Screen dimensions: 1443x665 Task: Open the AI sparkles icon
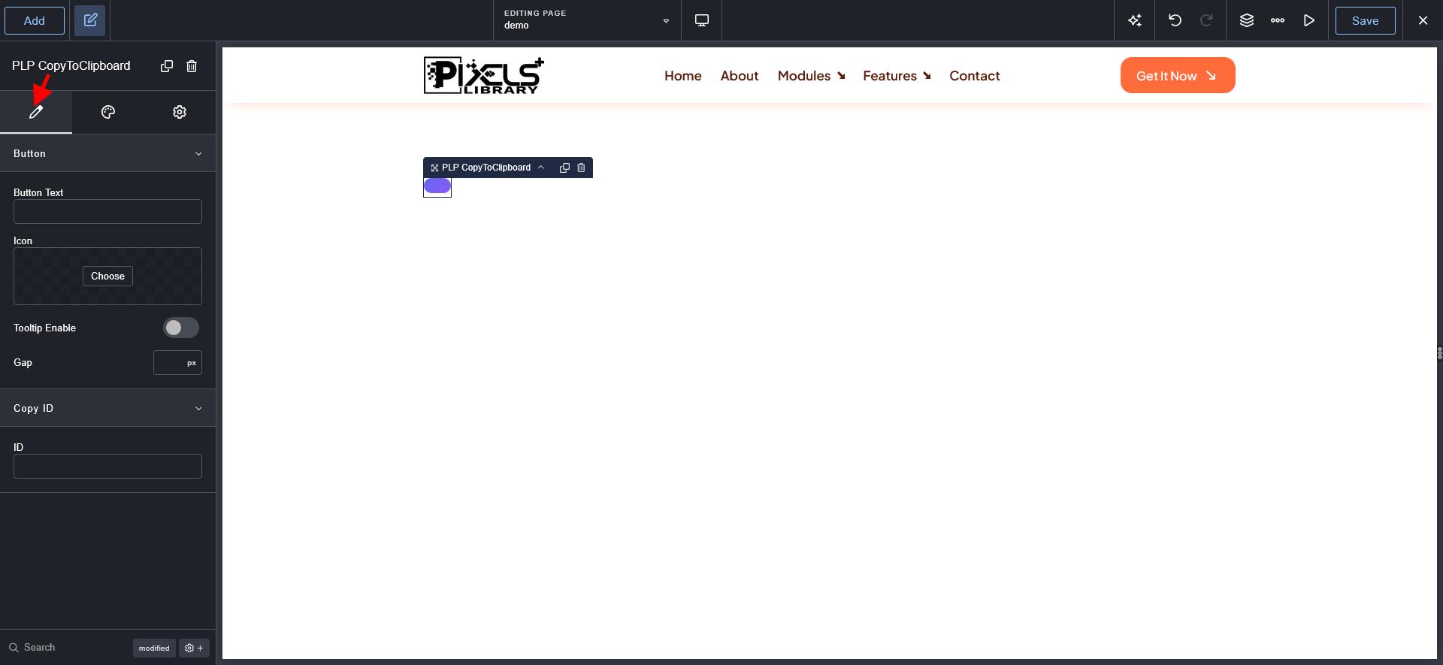pyautogui.click(x=1135, y=20)
